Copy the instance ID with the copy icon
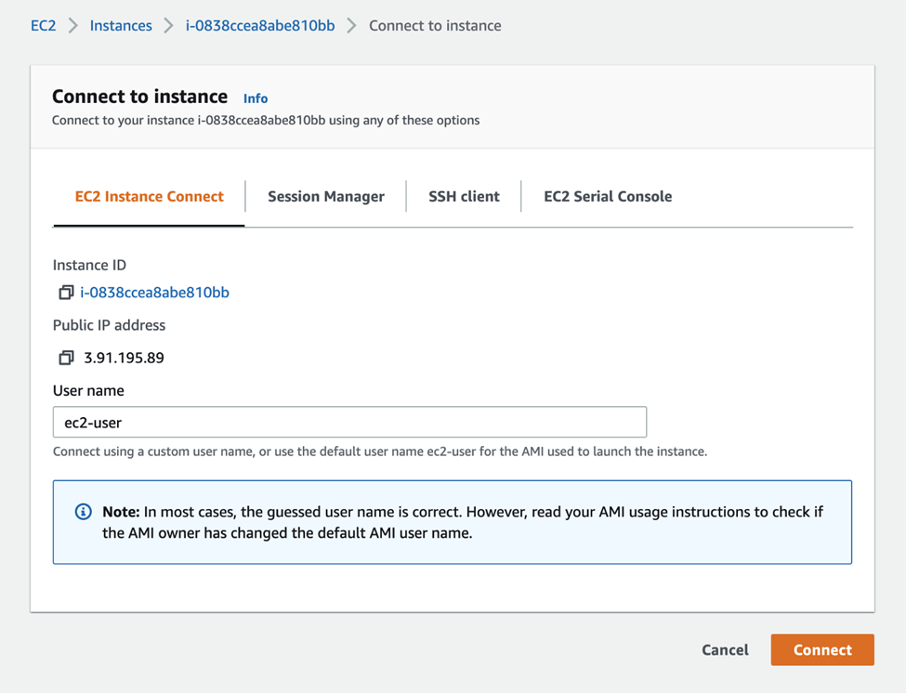Image resolution: width=906 pixels, height=693 pixels. pos(66,293)
